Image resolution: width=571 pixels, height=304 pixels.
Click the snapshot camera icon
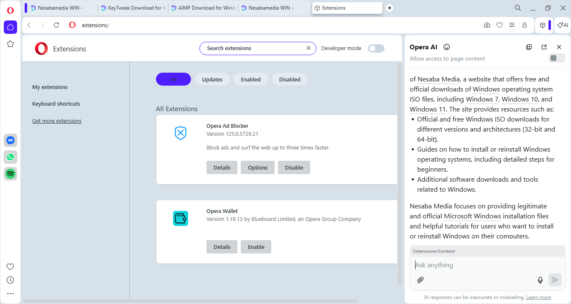[487, 25]
